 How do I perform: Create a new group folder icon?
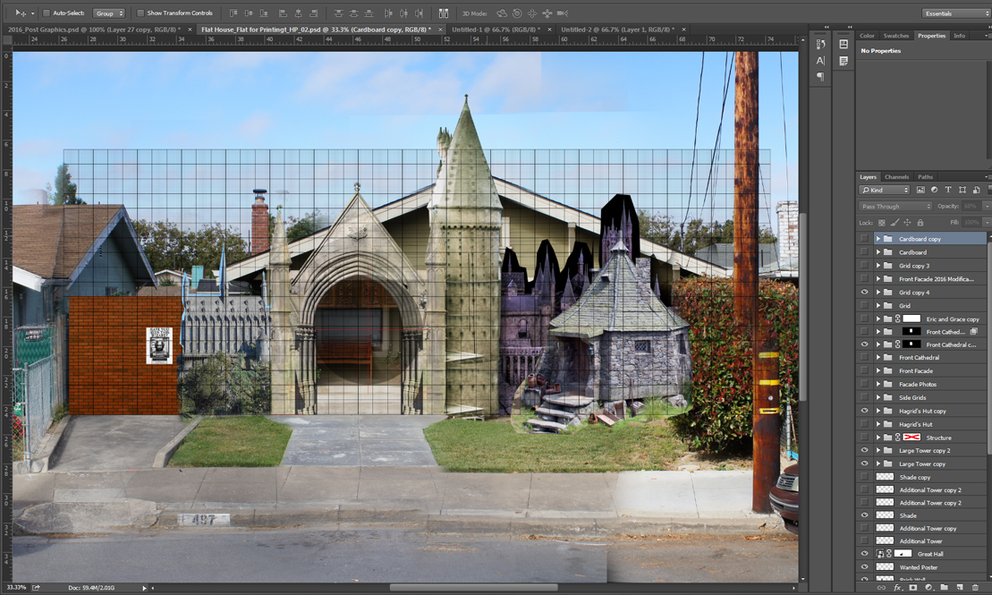coord(944,588)
